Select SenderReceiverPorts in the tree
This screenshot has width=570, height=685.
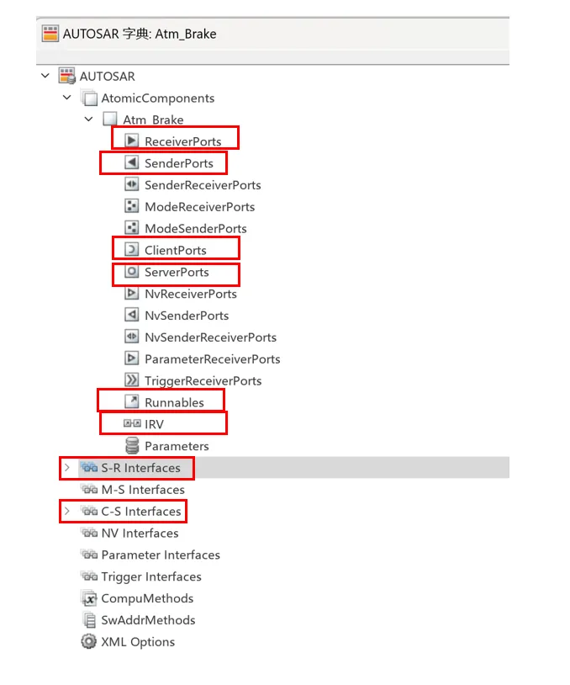coord(203,185)
